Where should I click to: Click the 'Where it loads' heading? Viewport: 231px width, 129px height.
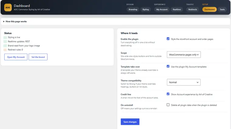pyautogui.click(x=129, y=33)
